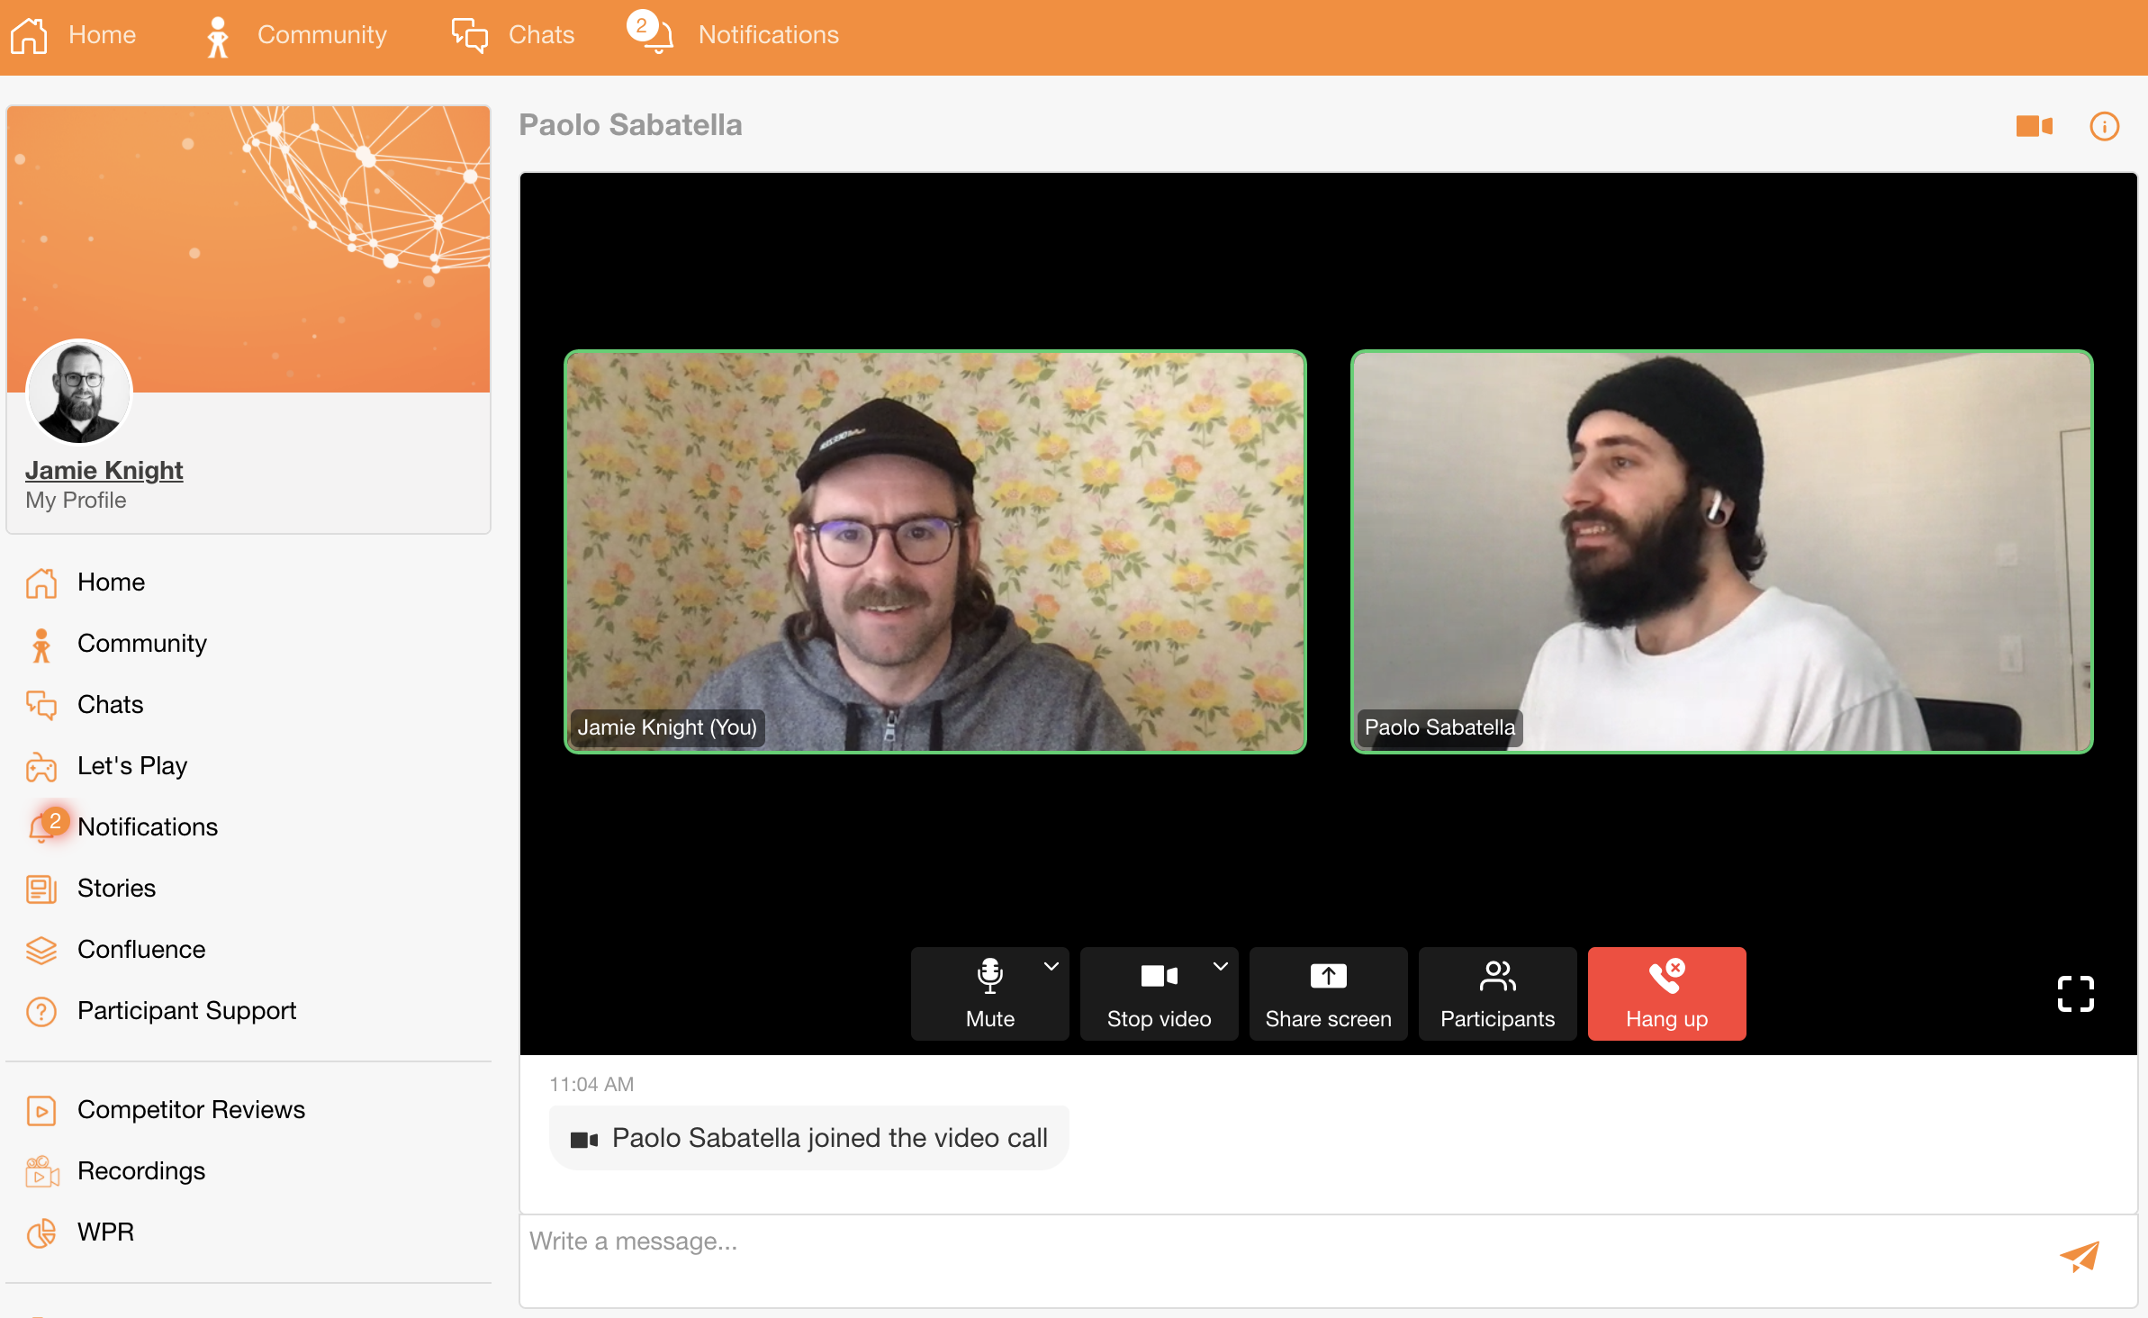Click the Community person icon in top bar
This screenshot has width=2148, height=1318.
(x=217, y=36)
